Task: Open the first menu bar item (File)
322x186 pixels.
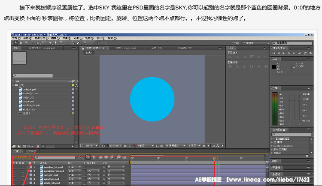Action: (16, 38)
